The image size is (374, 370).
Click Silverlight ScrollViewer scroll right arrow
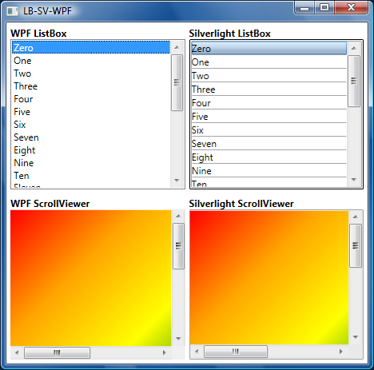point(341,352)
